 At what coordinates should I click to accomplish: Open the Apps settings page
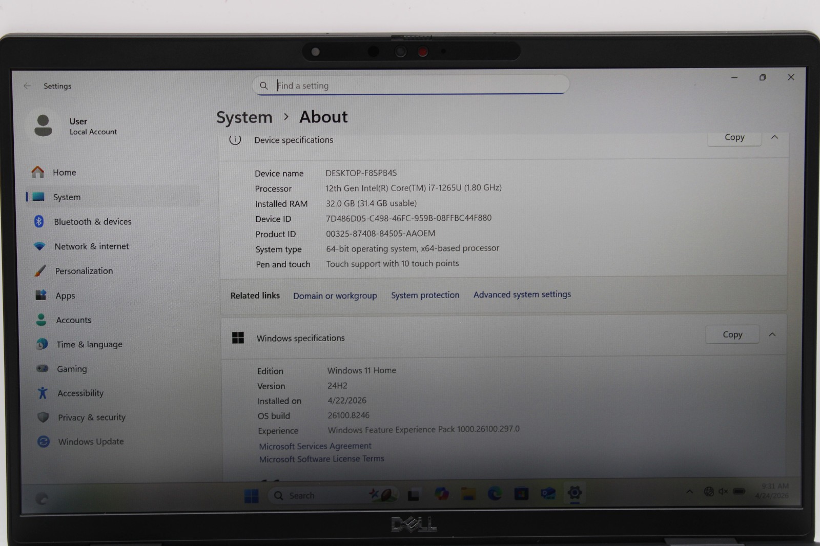(x=65, y=296)
